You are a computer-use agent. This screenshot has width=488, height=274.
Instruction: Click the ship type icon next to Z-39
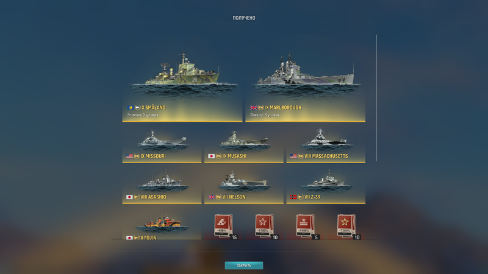pos(300,197)
